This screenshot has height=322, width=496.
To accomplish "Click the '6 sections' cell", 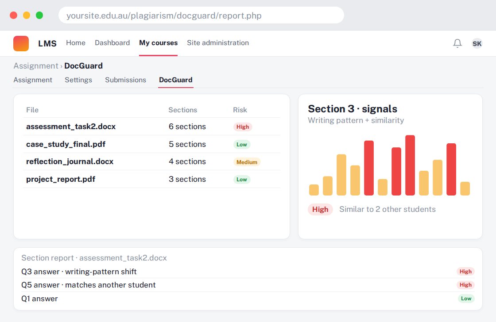I will tap(187, 126).
